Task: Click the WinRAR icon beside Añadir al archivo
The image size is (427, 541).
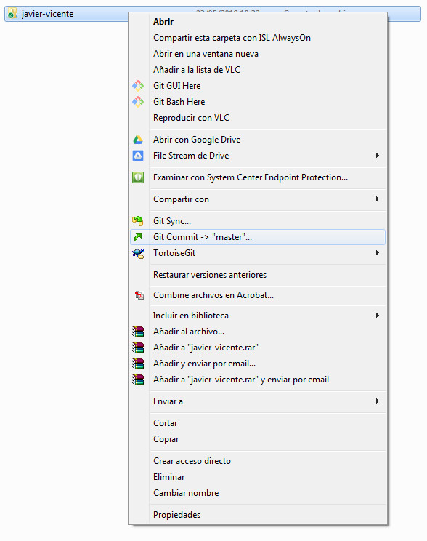Action: click(138, 332)
